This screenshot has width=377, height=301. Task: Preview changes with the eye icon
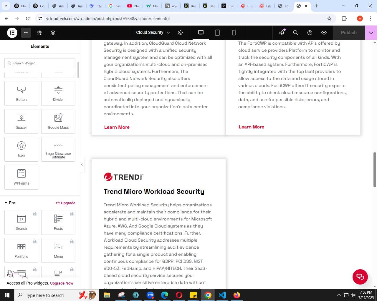(324, 33)
